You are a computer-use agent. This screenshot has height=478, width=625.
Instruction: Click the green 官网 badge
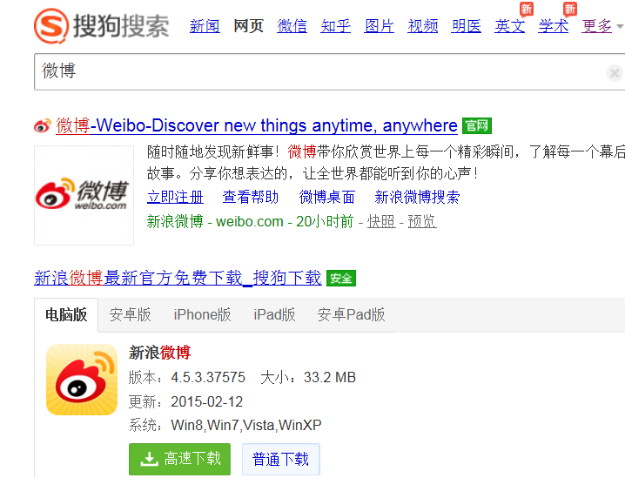coord(477,126)
